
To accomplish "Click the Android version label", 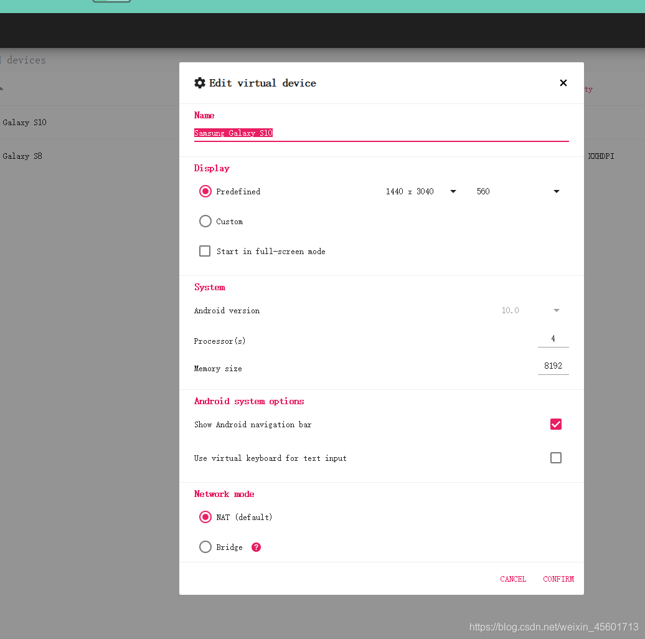I will (227, 311).
